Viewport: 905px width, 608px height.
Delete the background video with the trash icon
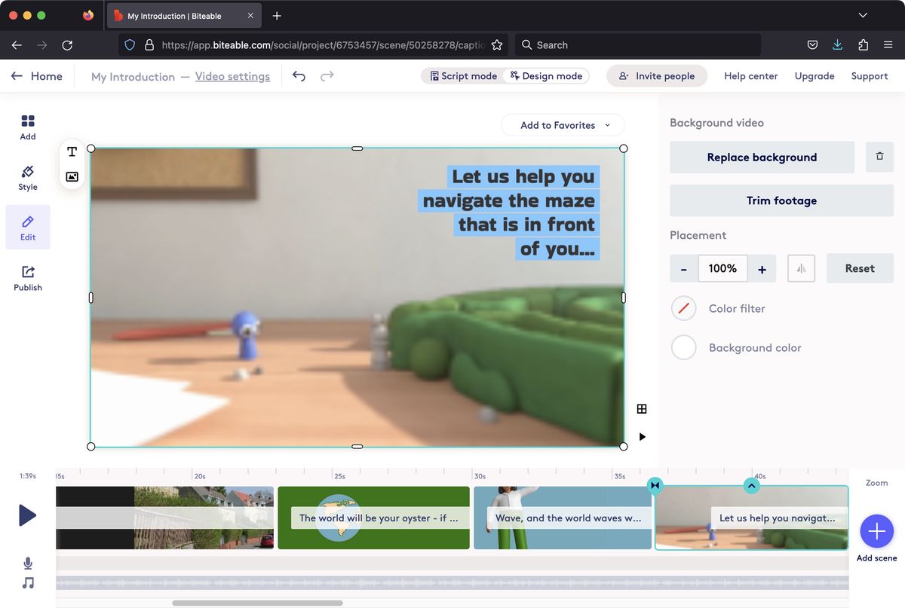pyautogui.click(x=879, y=157)
